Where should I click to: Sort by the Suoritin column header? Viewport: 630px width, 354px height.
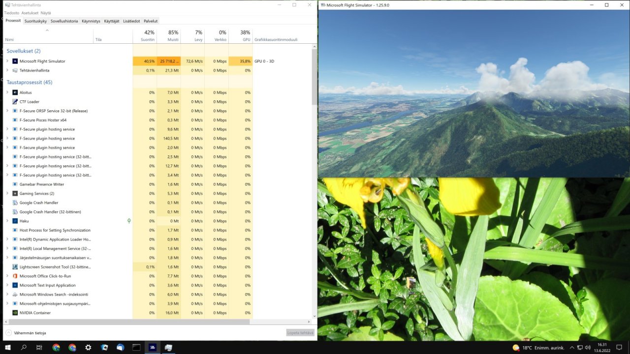click(x=145, y=36)
